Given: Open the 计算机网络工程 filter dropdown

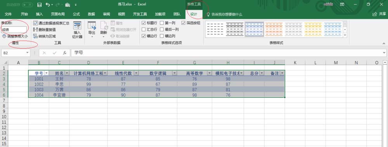Looking at the screenshot, I should tap(105, 73).
